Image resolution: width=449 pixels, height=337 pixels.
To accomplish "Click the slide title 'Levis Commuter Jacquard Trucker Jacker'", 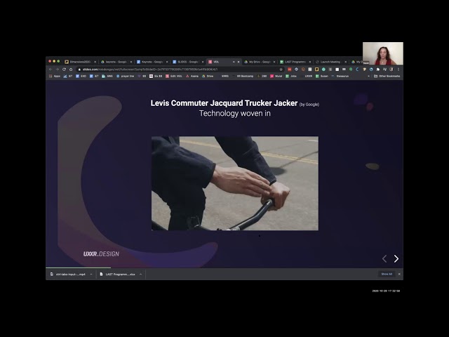I will (x=224, y=103).
